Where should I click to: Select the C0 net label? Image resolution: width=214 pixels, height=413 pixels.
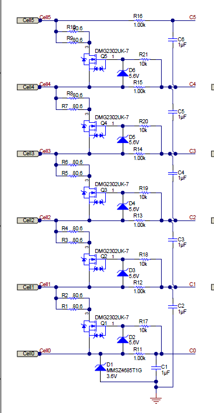[192, 351]
